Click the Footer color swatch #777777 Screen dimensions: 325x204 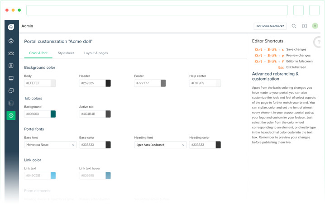[x=163, y=83]
